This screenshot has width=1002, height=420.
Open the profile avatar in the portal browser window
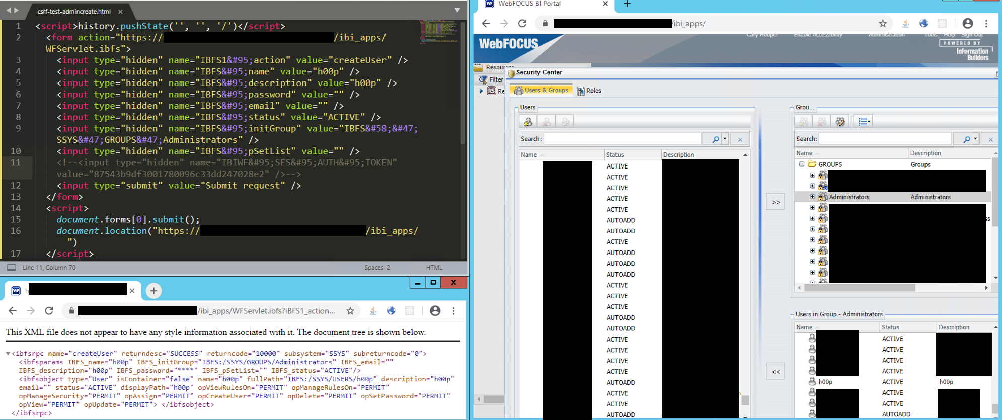pos(967,23)
